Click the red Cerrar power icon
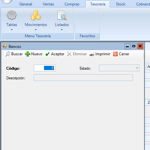 click(x=115, y=54)
